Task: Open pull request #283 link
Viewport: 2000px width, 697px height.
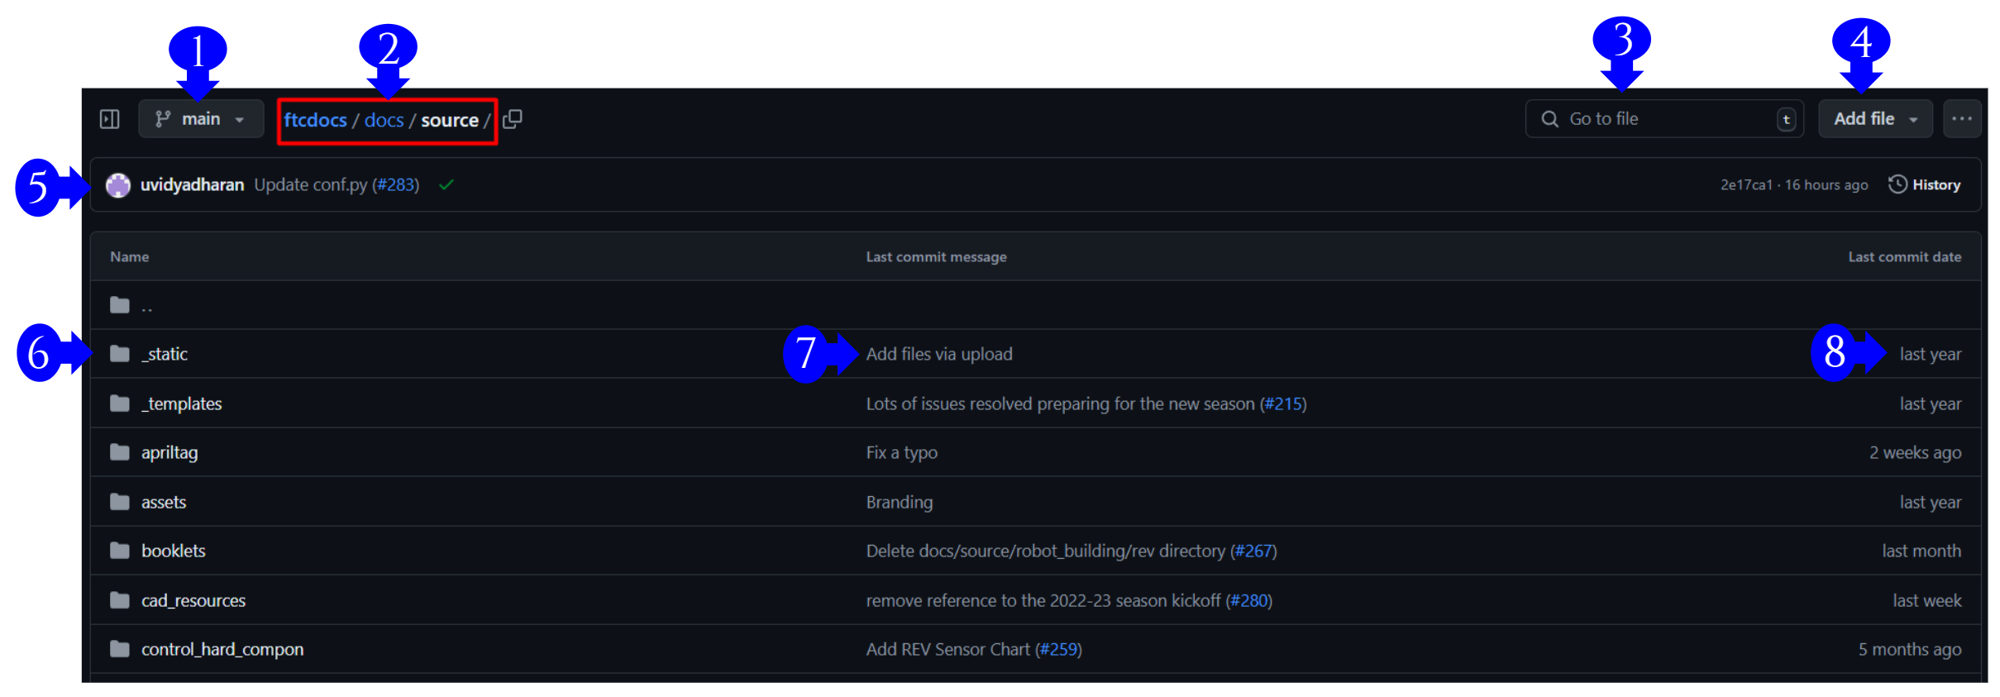Action: click(397, 184)
